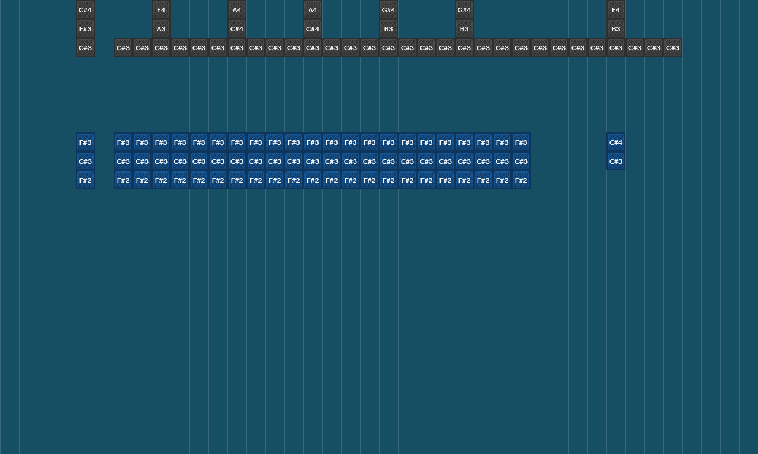This screenshot has width=758, height=454.
Task: Click the gray B3 note under the leftmost G#4
Action: [x=388, y=29]
